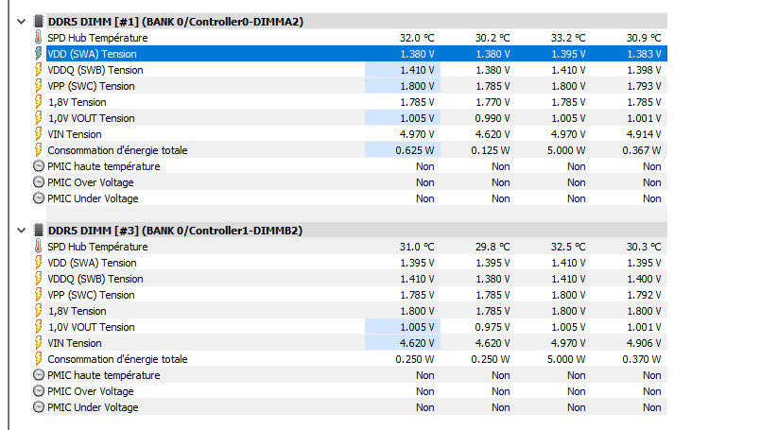Click lightning icon beside DIMM #1 VIN Tension
Screen dimensions: 761x430
tap(39, 133)
